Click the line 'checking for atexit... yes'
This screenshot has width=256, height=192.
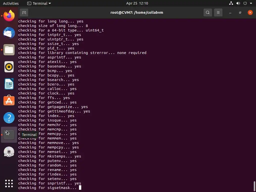(47, 62)
